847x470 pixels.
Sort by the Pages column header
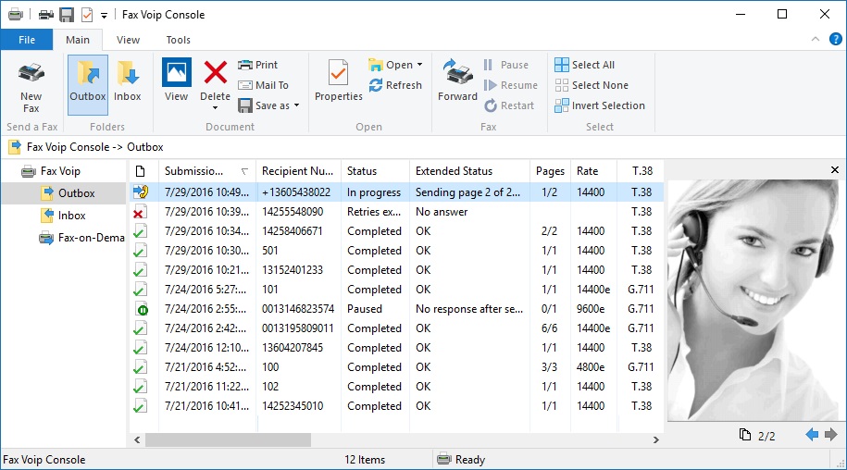(550, 171)
